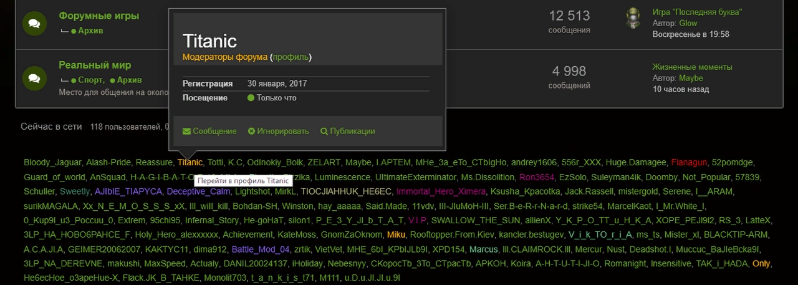Screen dimensions: 798x285
Task: Open the Жизненные моменты topic
Action: [692, 67]
